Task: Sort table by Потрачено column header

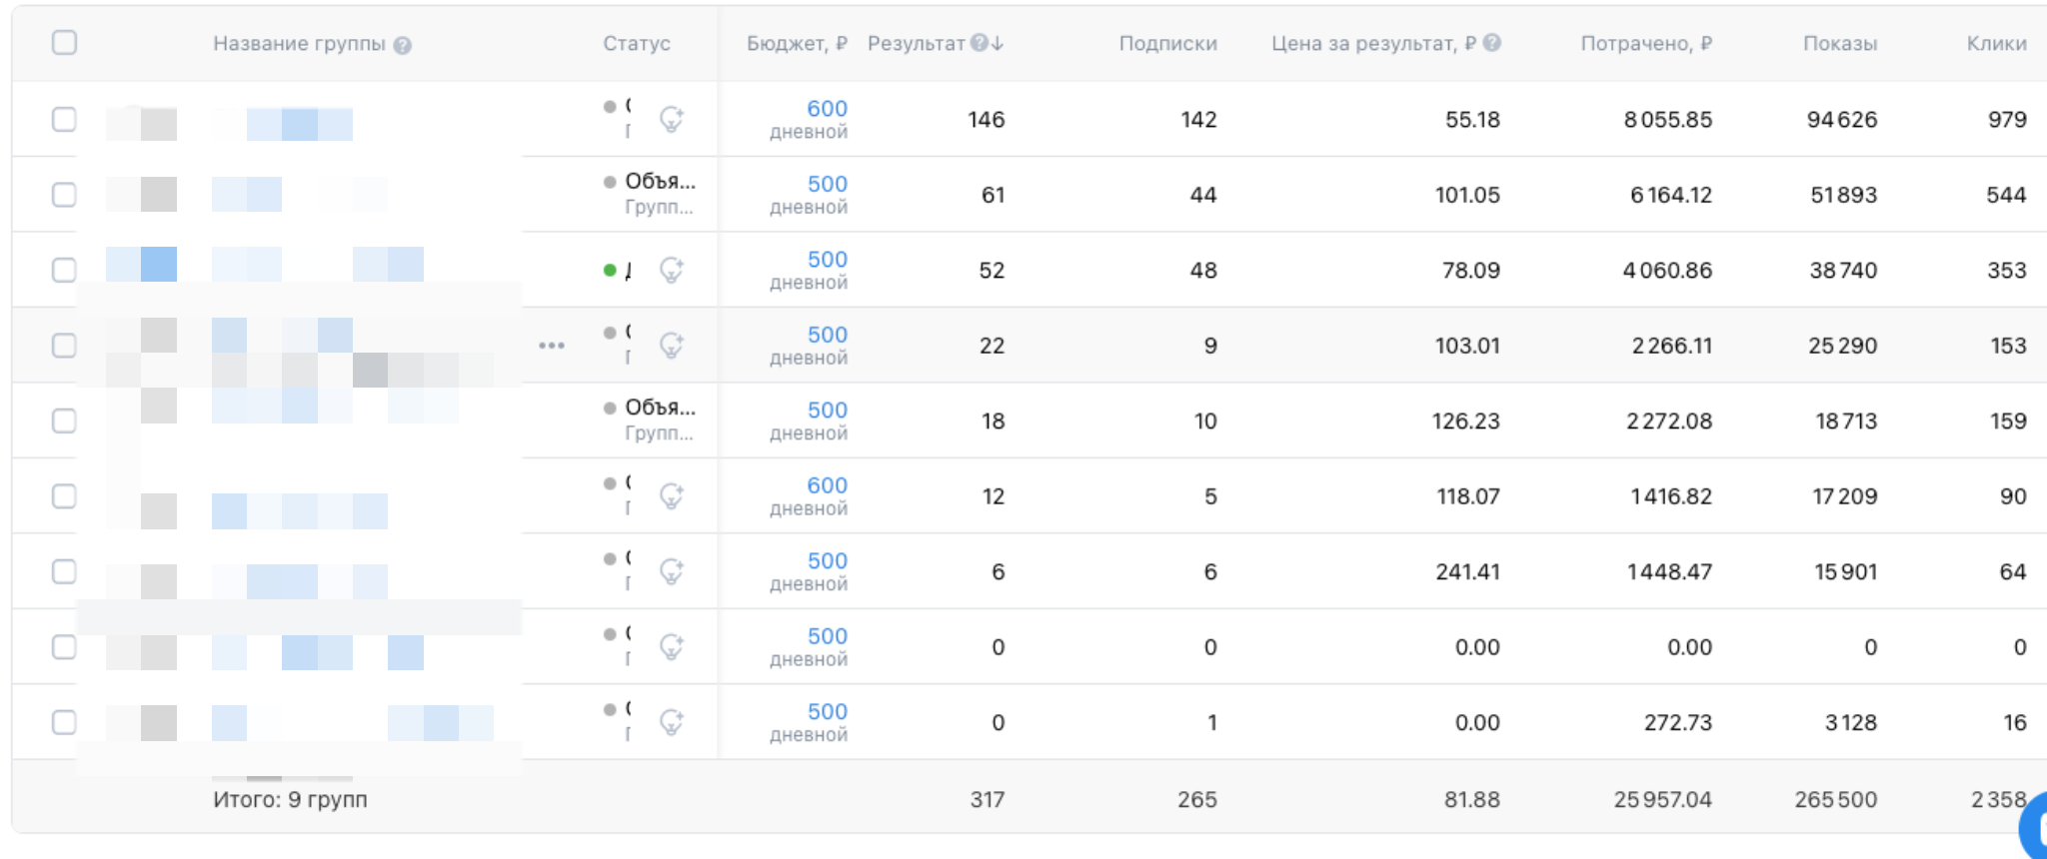Action: point(1645,44)
